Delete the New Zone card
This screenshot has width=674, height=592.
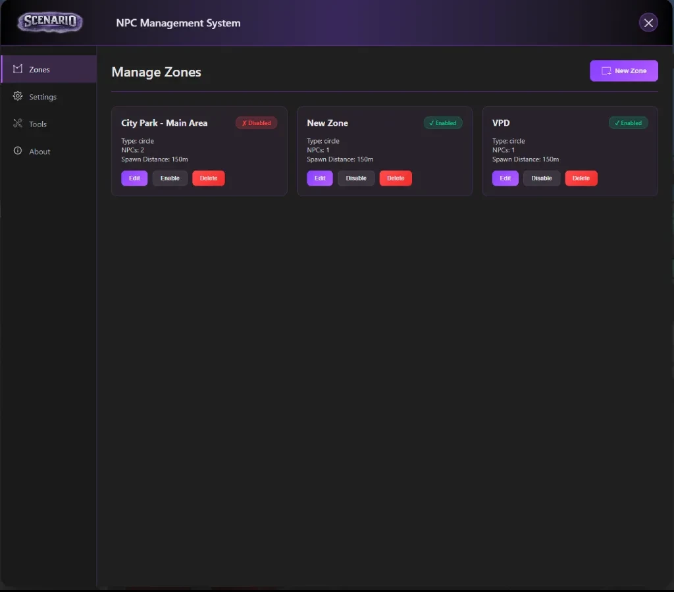coord(396,178)
